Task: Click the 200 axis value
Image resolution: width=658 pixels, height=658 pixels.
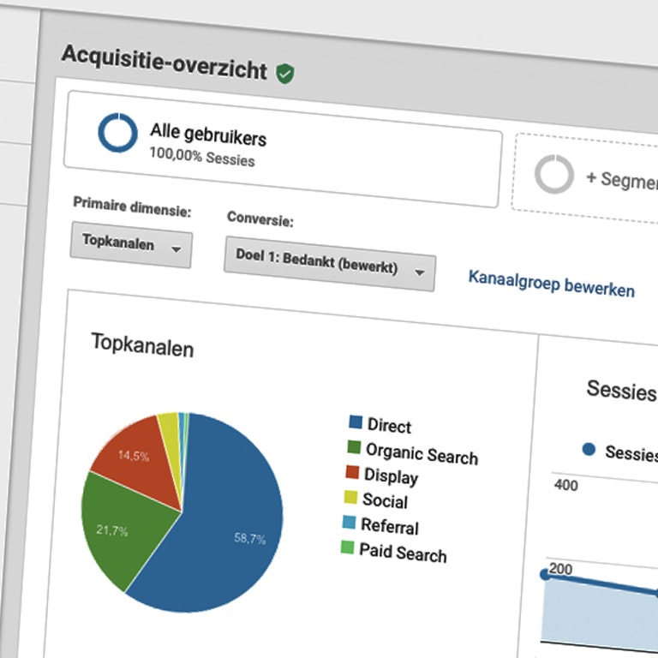Action: pos(560,569)
